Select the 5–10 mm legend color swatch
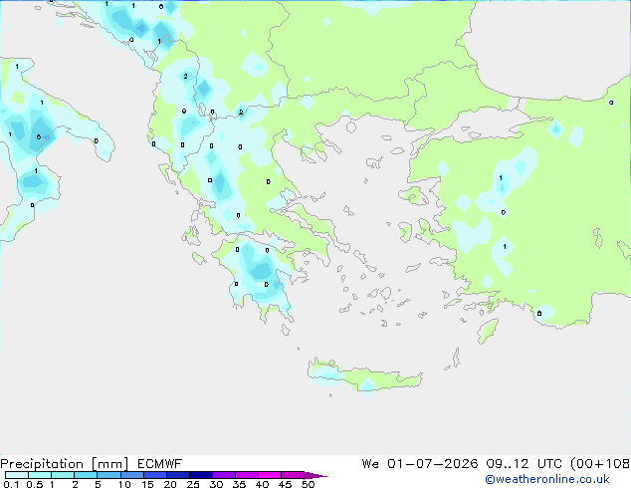Screen dimensions: 631x488 [x=108, y=475]
